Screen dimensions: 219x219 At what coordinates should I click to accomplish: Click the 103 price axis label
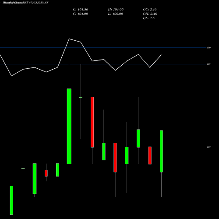coord(209,147)
